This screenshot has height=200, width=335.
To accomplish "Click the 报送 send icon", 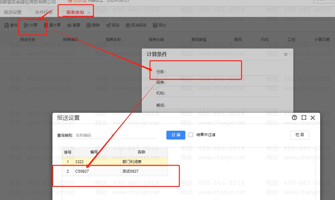I will point(108,26).
